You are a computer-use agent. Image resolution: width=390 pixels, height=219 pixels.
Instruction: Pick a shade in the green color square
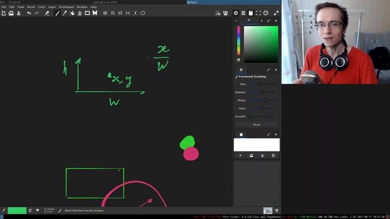(261, 44)
